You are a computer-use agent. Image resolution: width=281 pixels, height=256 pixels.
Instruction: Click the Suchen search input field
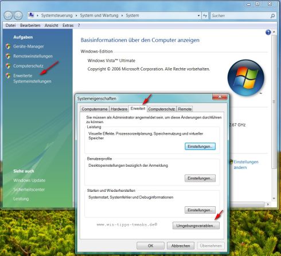(240, 15)
